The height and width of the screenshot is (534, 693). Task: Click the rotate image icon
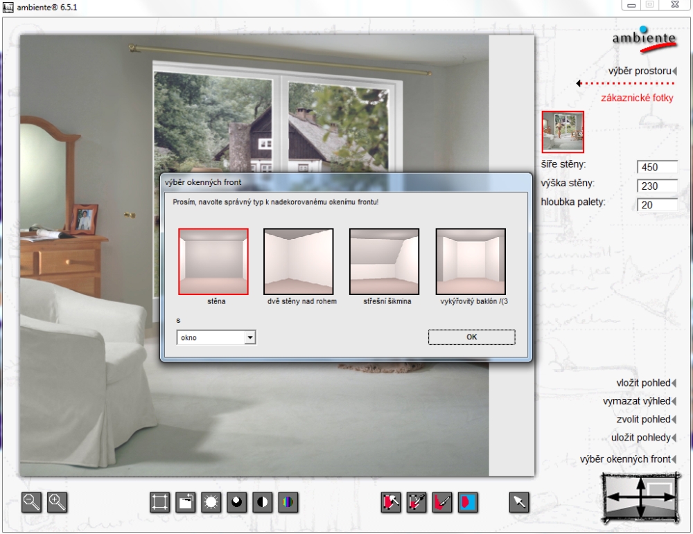click(185, 502)
